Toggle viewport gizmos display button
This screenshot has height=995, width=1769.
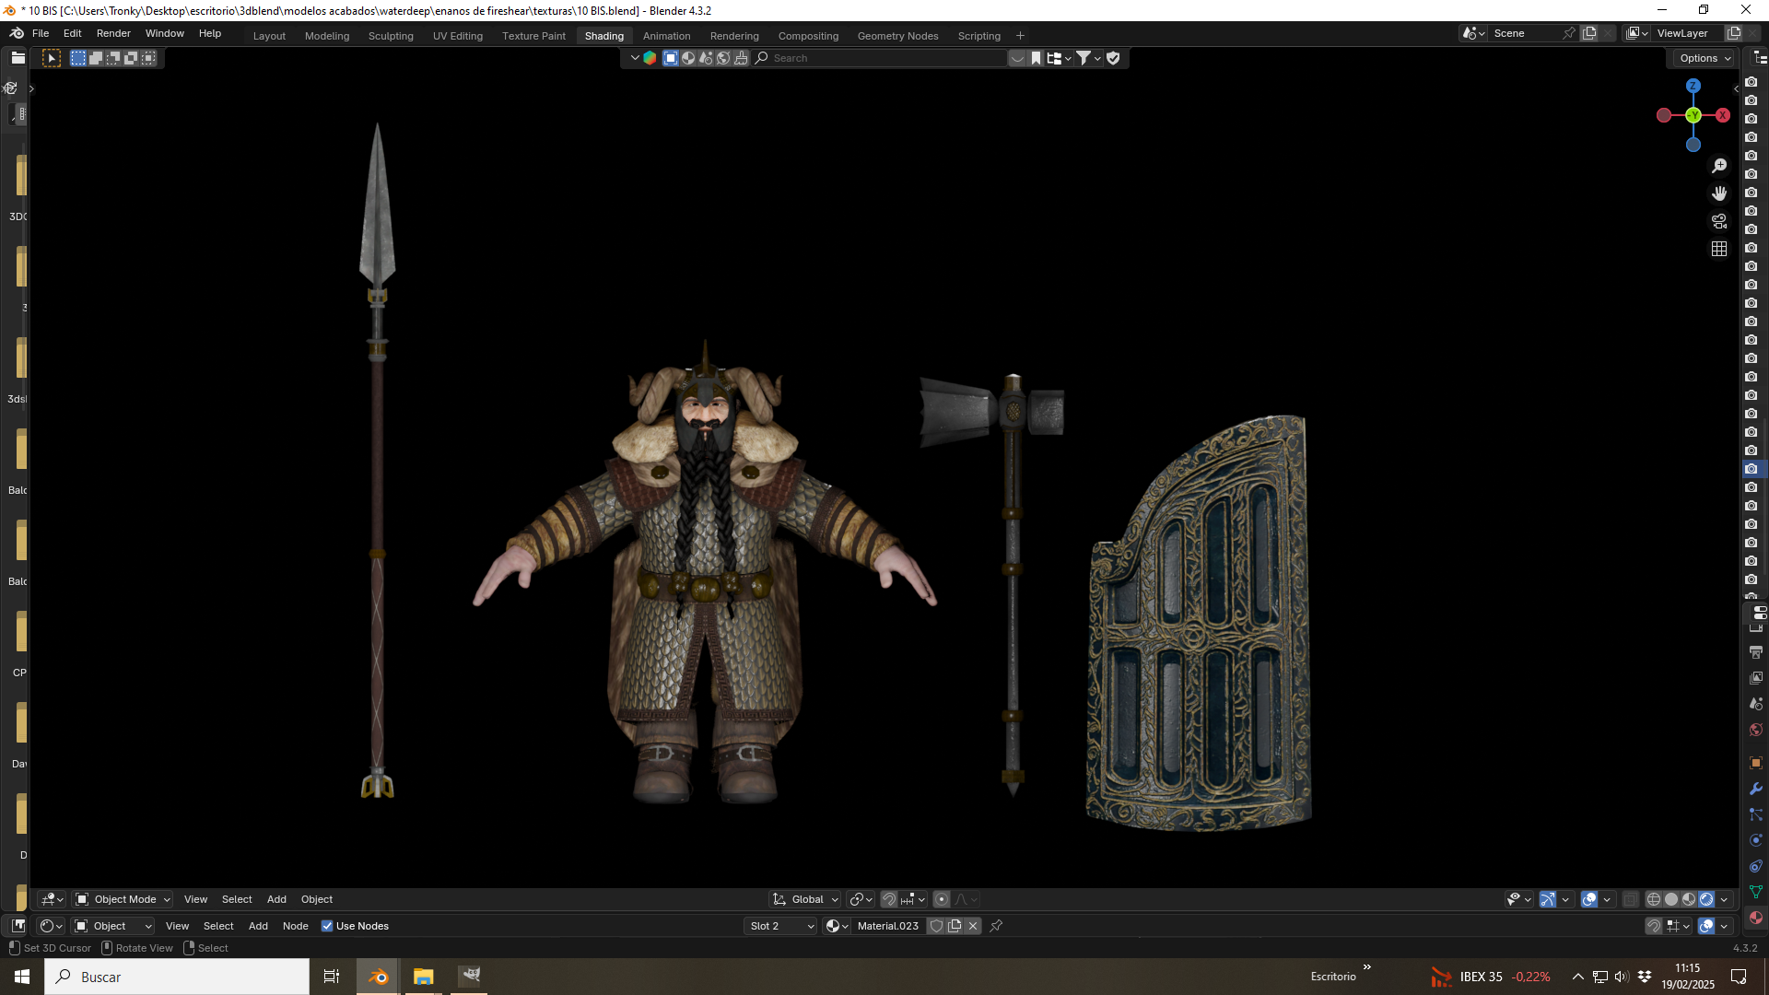coord(1548,899)
